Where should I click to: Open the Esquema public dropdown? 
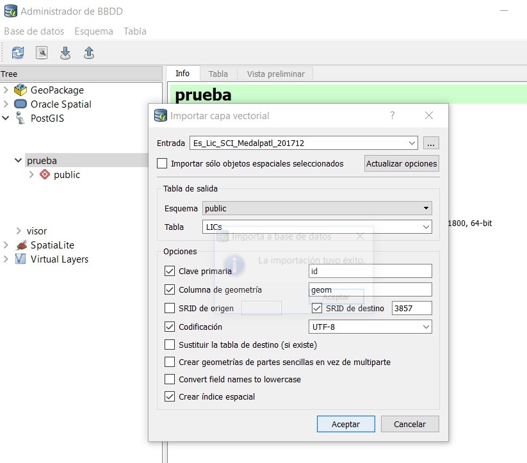[x=317, y=208]
